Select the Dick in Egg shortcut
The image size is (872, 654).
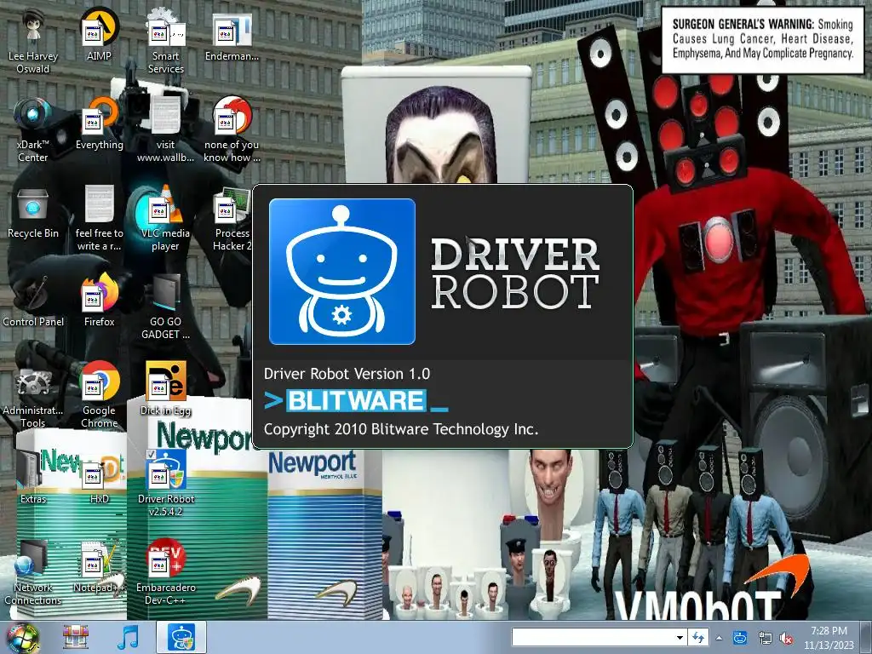(x=166, y=389)
